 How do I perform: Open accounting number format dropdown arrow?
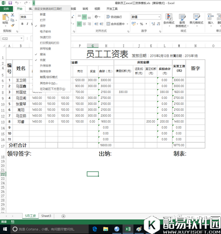137,24
